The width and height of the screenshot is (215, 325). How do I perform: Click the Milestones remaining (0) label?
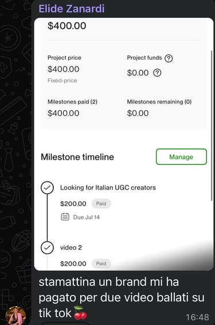click(x=159, y=102)
